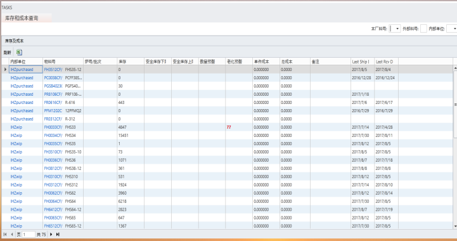Click the Excel export icon beside 刷新
Screen dimensions: 457x241
point(19,52)
